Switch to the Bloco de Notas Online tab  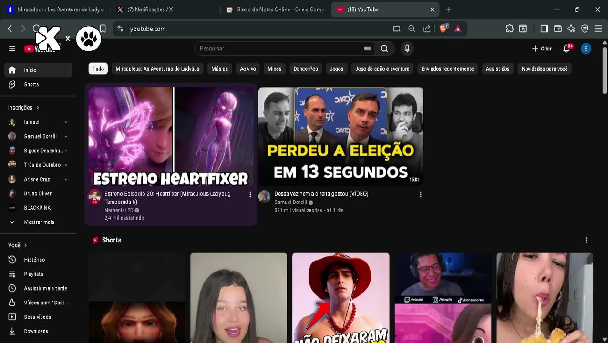point(276,10)
